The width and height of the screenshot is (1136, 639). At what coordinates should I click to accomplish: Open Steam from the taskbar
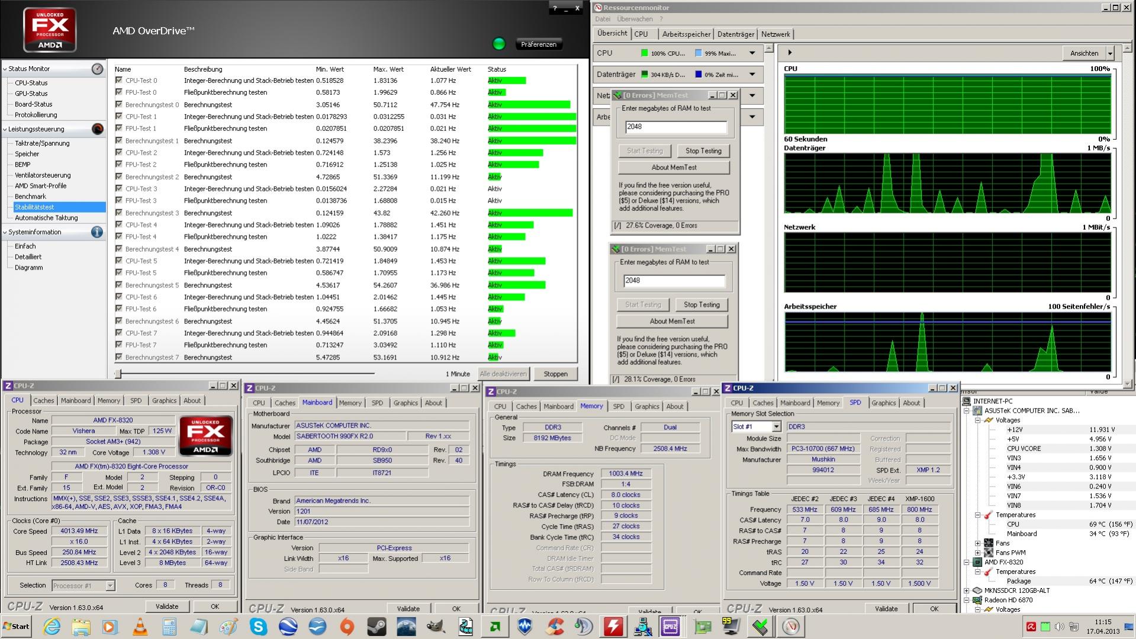376,626
